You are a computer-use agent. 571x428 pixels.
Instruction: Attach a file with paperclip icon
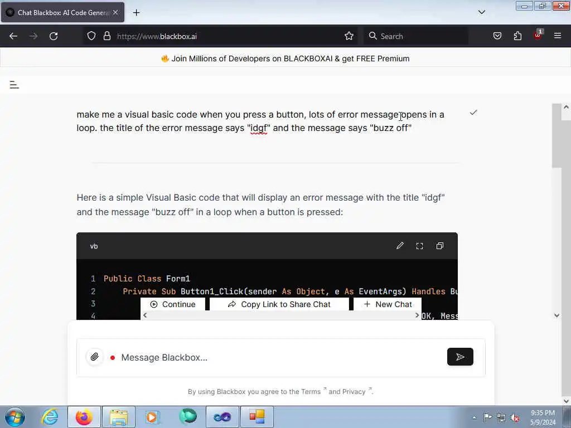95,357
